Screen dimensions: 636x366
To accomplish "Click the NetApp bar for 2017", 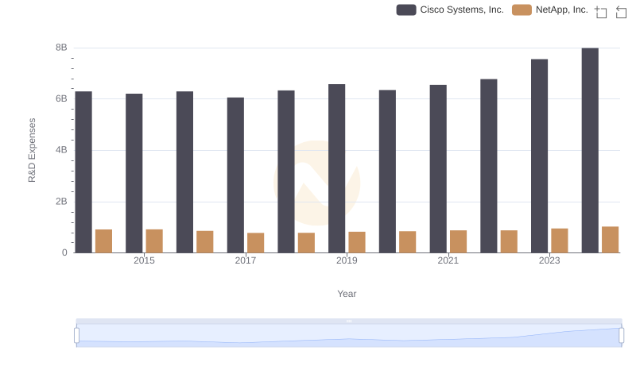I will [x=255, y=243].
